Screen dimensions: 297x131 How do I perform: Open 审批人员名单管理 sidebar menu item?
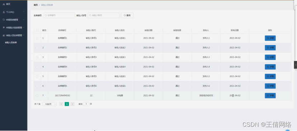[x=14, y=35]
